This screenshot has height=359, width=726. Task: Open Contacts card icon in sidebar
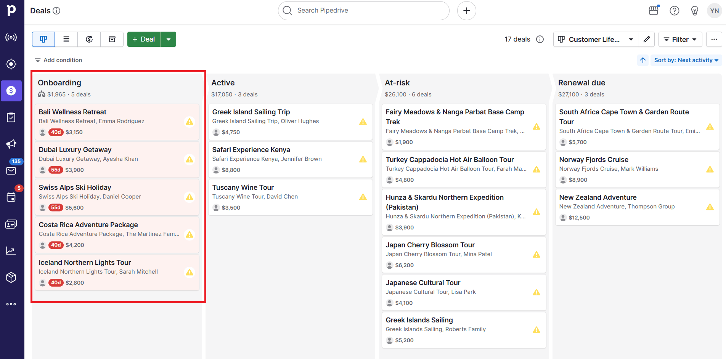11,224
